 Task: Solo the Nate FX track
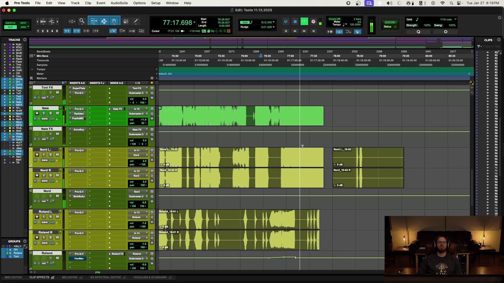(x=50, y=134)
